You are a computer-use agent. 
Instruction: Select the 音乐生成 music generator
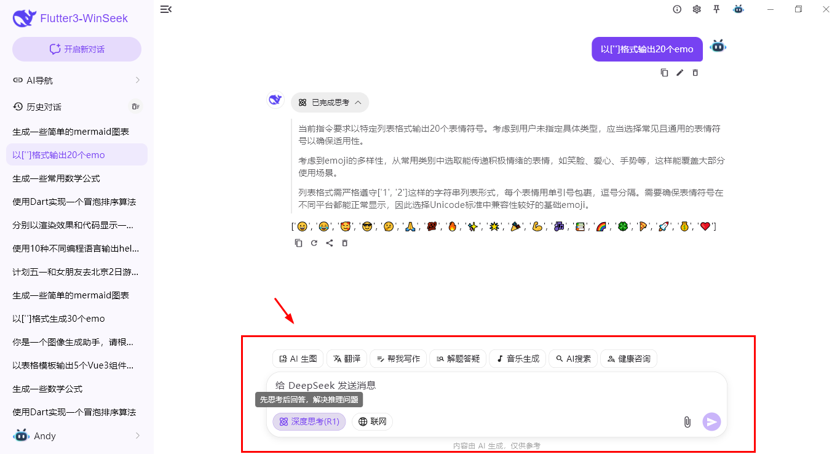517,359
